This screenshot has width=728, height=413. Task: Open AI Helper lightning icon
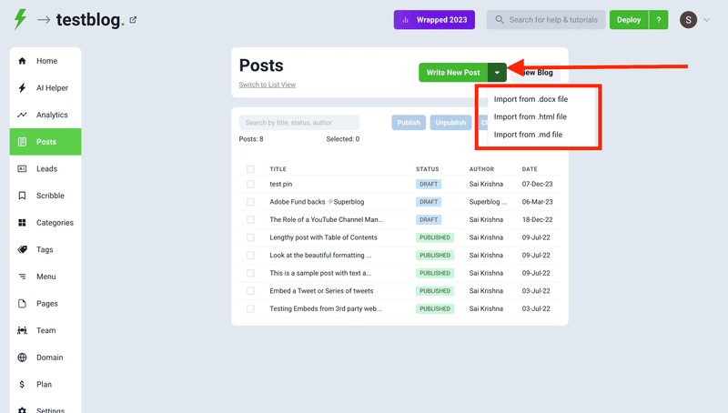click(22, 88)
